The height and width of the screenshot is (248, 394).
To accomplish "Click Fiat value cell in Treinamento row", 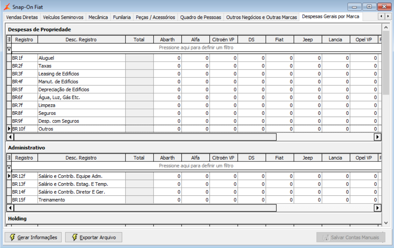I will [280, 200].
